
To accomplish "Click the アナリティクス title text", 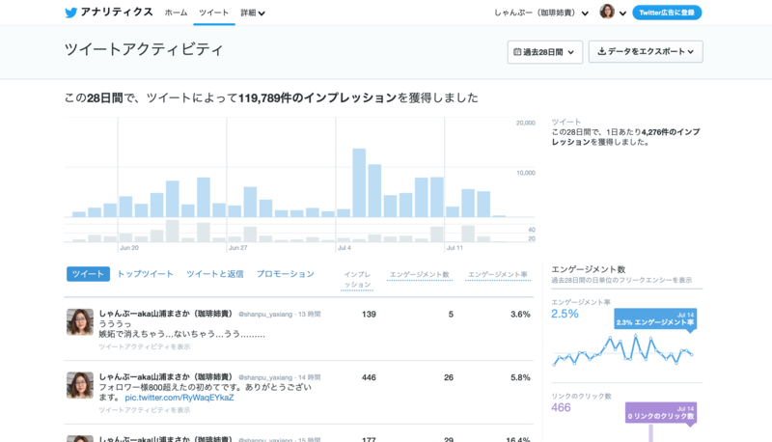I will click(x=117, y=13).
